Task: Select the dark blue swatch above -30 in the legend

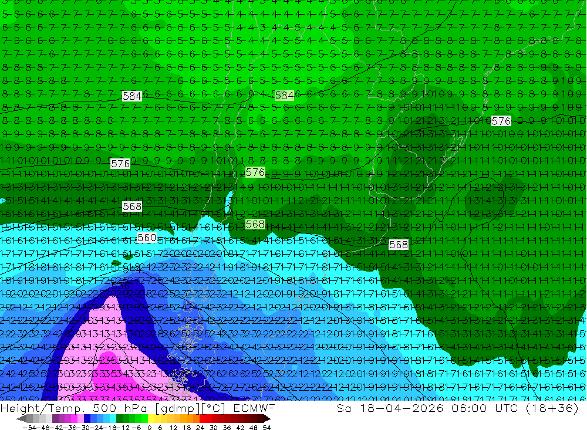Action: coord(87,419)
